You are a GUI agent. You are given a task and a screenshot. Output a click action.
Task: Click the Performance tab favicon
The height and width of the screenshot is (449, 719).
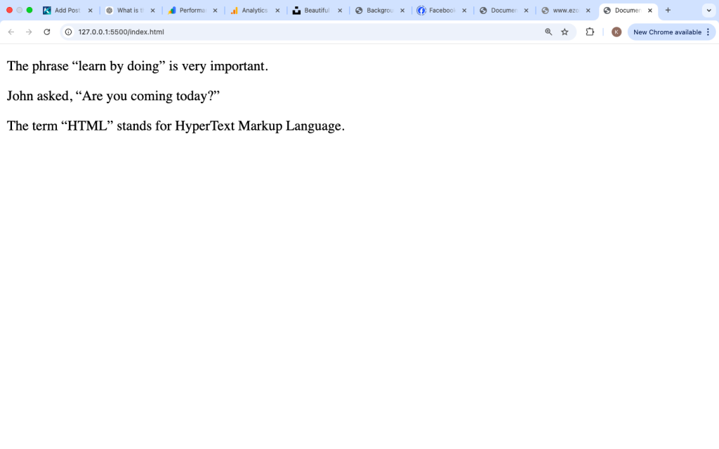(x=172, y=10)
